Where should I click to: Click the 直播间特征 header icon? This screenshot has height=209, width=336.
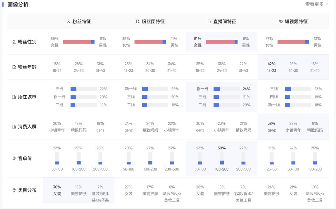(x=209, y=22)
